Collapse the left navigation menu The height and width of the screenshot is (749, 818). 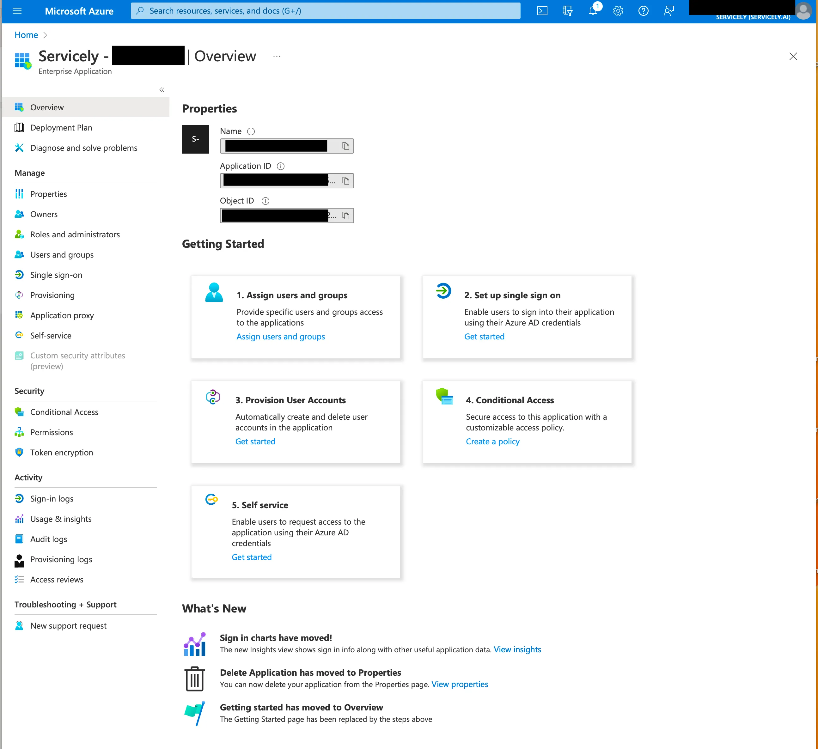pyautogui.click(x=162, y=90)
